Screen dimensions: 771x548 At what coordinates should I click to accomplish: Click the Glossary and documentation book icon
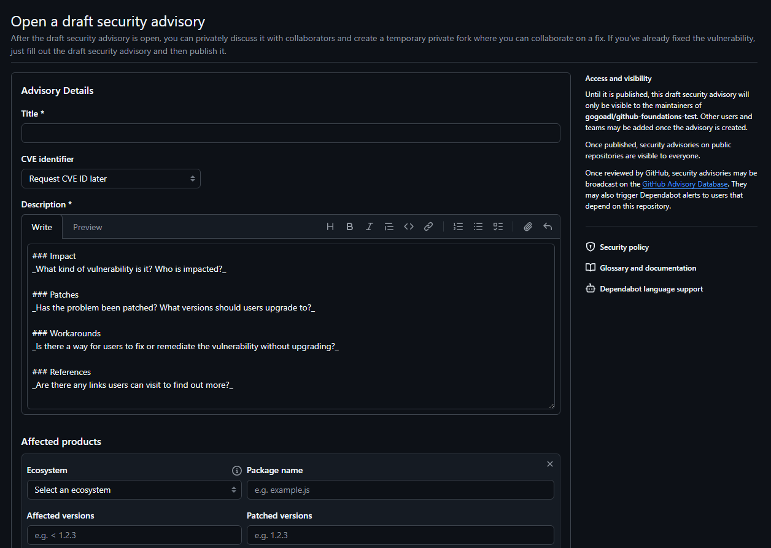coord(591,268)
